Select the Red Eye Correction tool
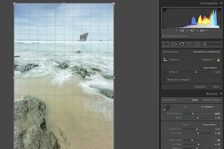This screenshot has height=149, width=224. tap(182, 44)
